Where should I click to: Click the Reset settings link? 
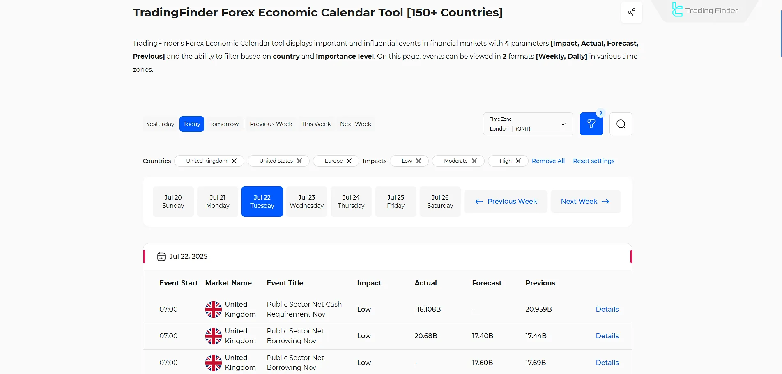594,161
